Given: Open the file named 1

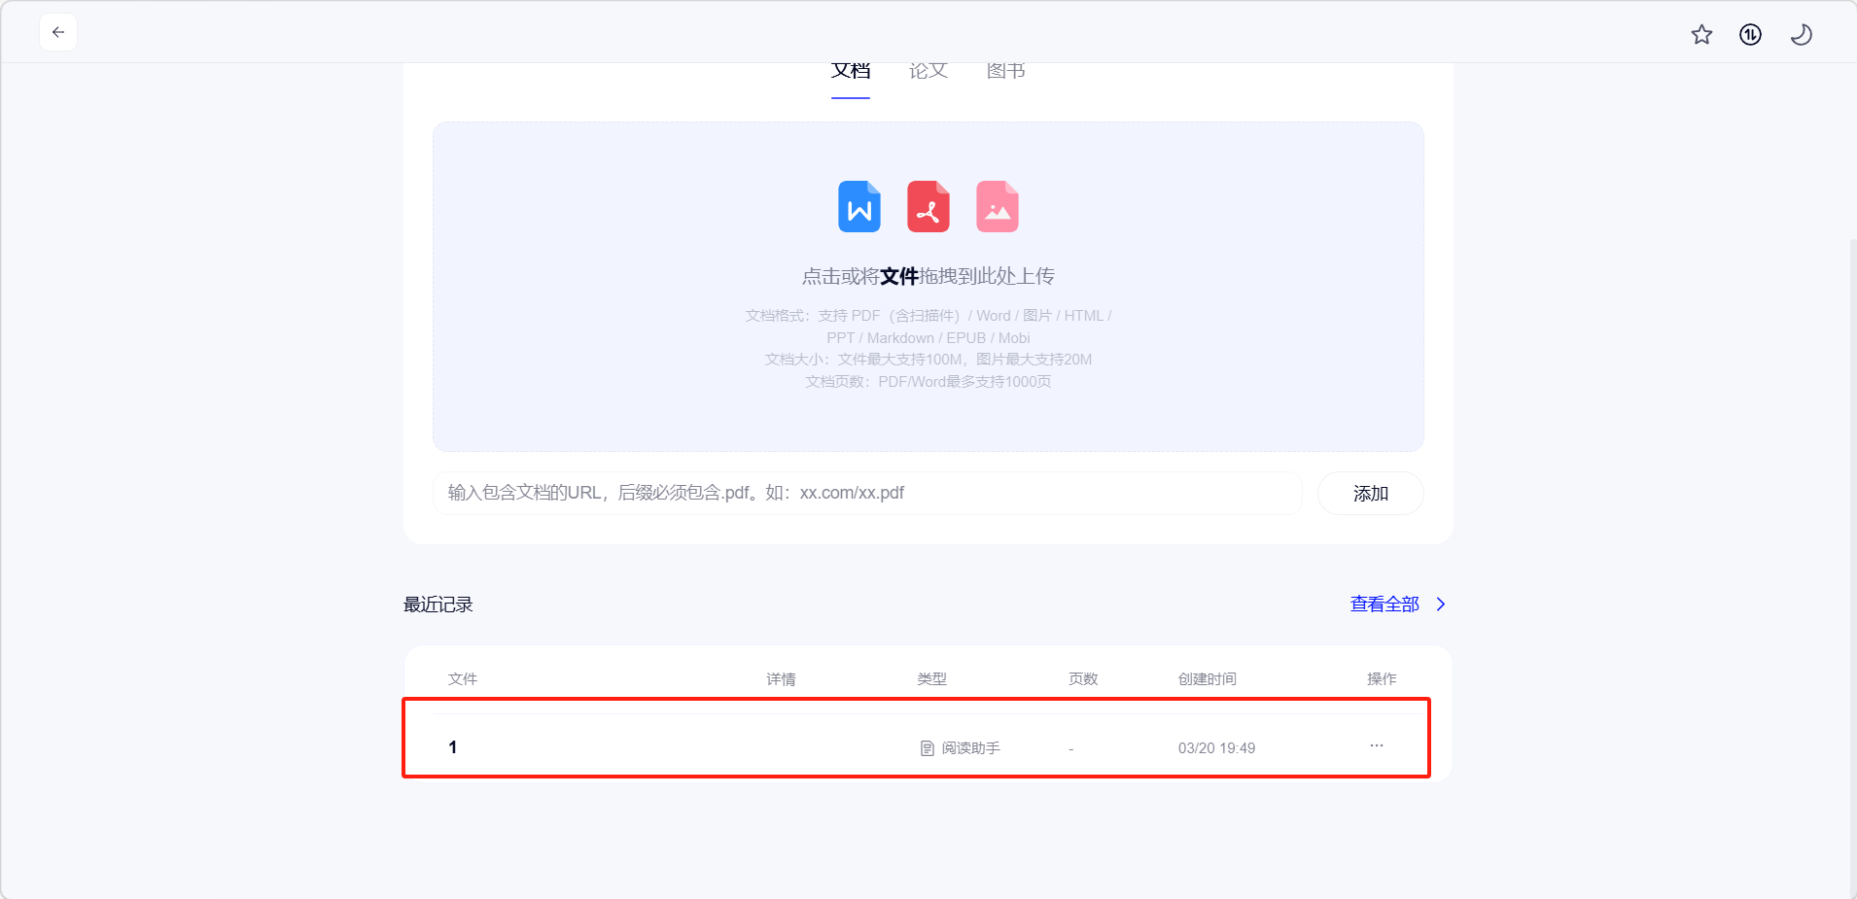Looking at the screenshot, I should coord(453,747).
